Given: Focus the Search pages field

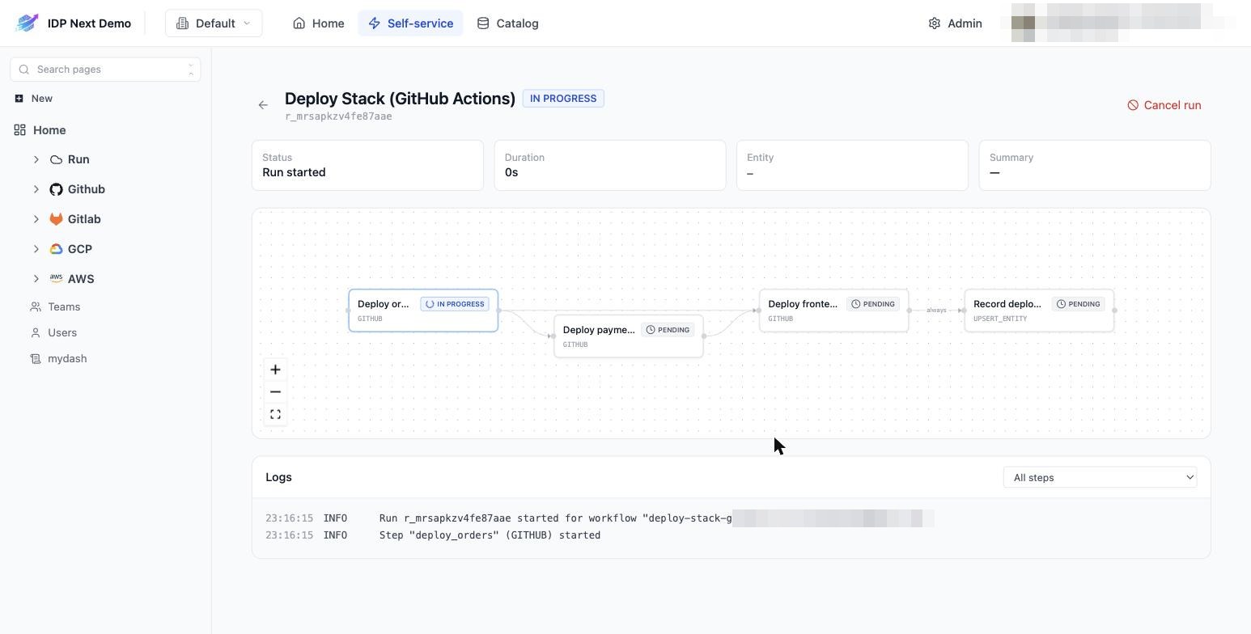Looking at the screenshot, I should point(105,70).
